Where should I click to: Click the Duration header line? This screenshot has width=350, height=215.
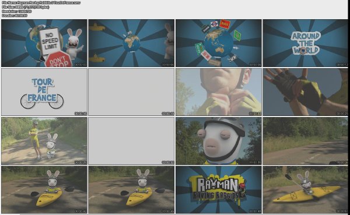15,15
